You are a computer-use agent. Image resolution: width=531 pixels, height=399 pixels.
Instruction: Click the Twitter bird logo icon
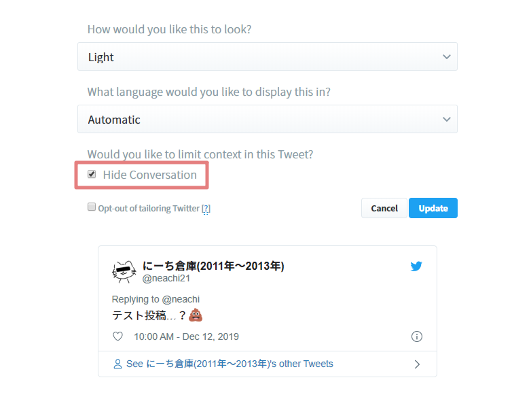[416, 266]
